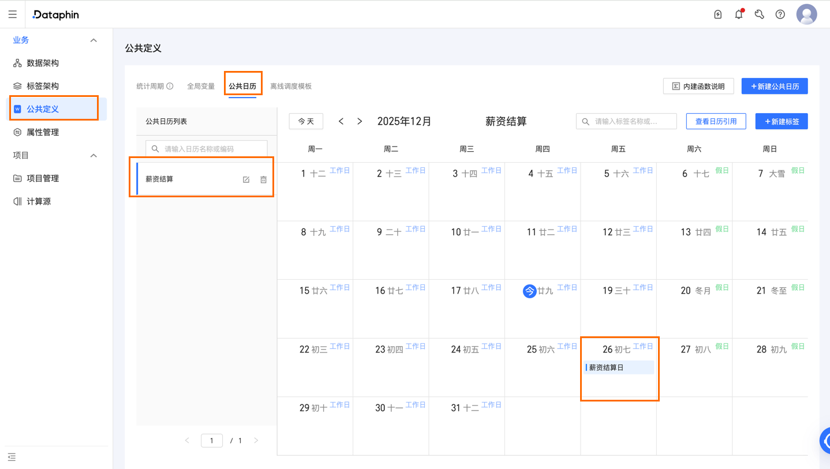Click the 新建公共日历 button
Image resolution: width=830 pixels, height=469 pixels.
pyautogui.click(x=775, y=87)
